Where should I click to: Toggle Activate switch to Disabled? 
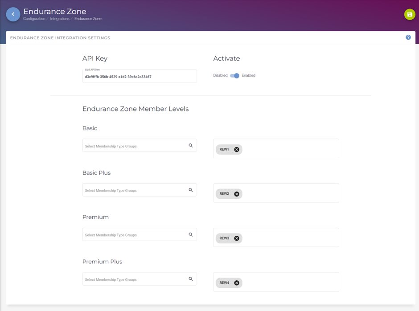click(234, 75)
